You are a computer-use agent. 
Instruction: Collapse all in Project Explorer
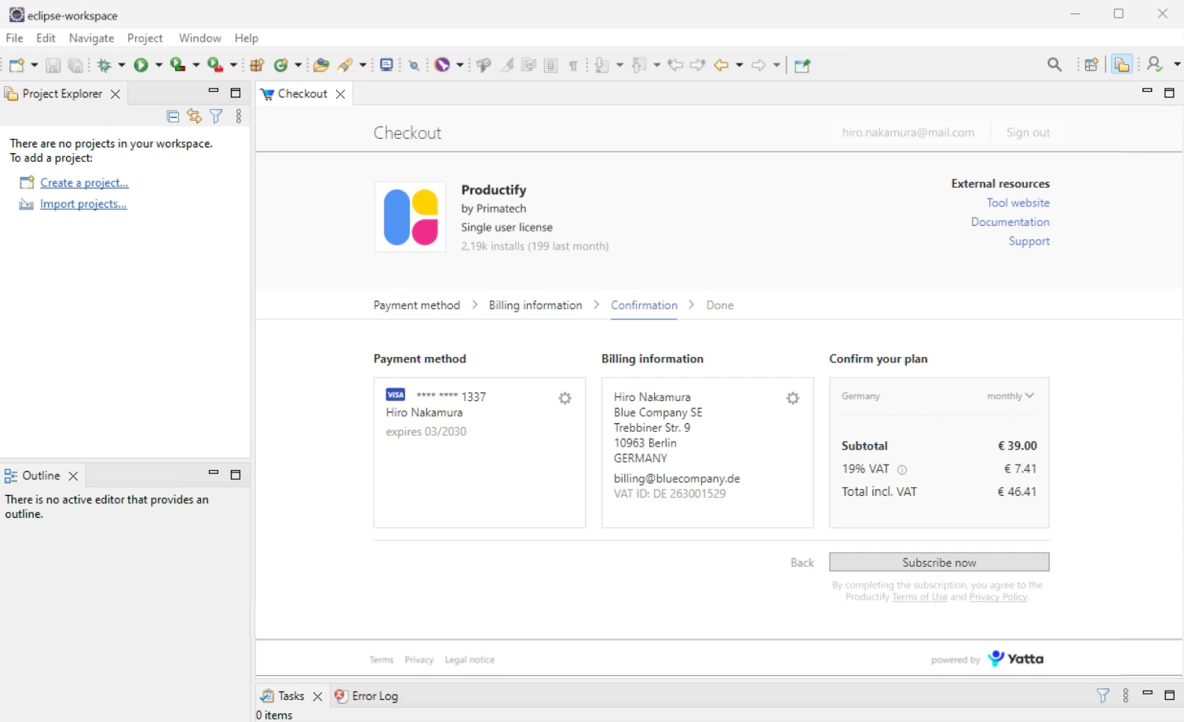[x=173, y=117]
